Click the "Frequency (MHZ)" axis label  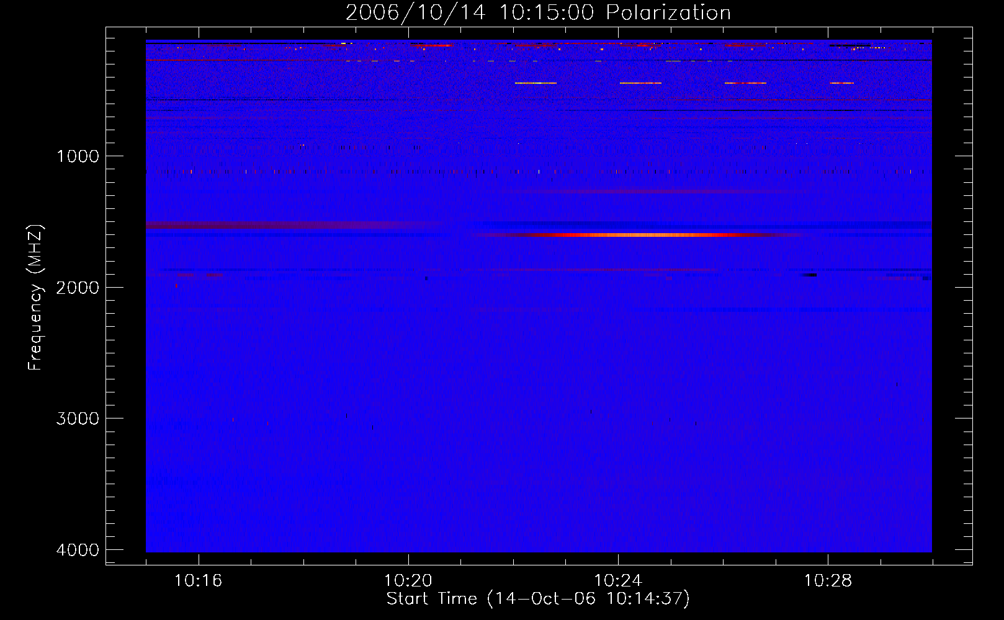point(35,298)
